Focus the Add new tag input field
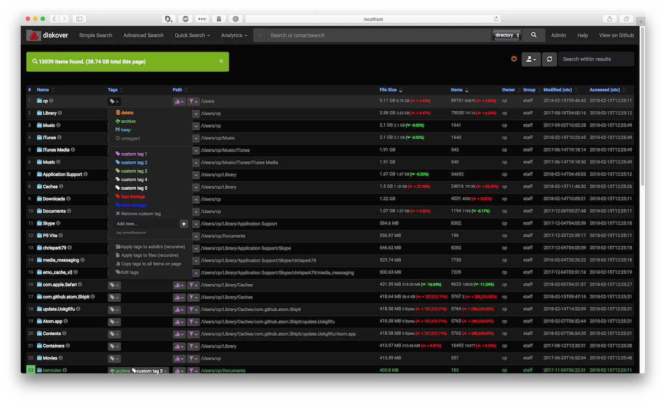The height and width of the screenshot is (403, 666). point(147,223)
